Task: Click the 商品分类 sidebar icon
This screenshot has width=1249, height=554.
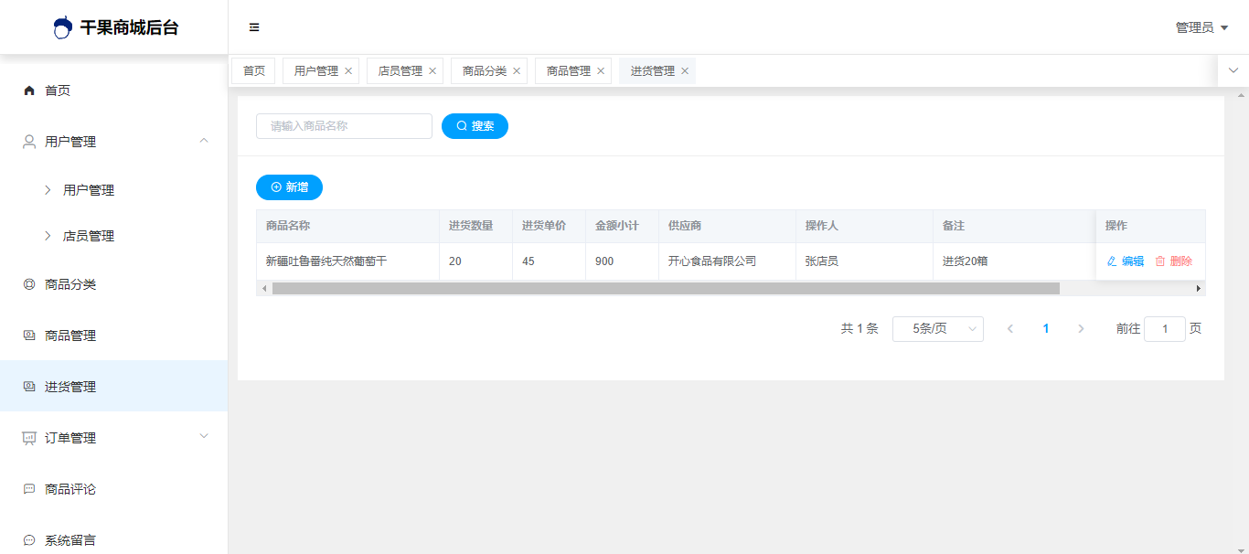Action: [29, 284]
